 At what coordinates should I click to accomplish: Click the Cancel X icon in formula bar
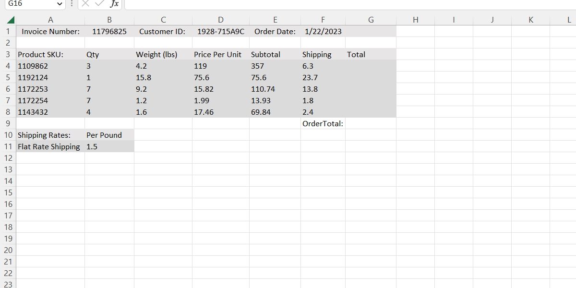[x=85, y=4]
